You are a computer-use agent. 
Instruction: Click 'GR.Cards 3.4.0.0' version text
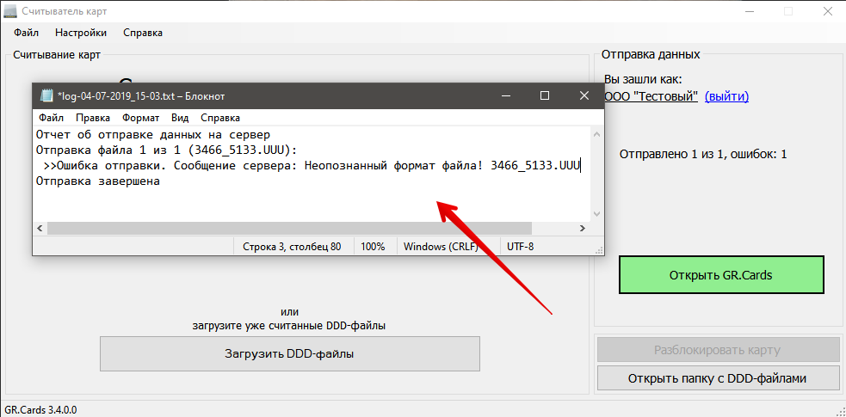click(41, 410)
